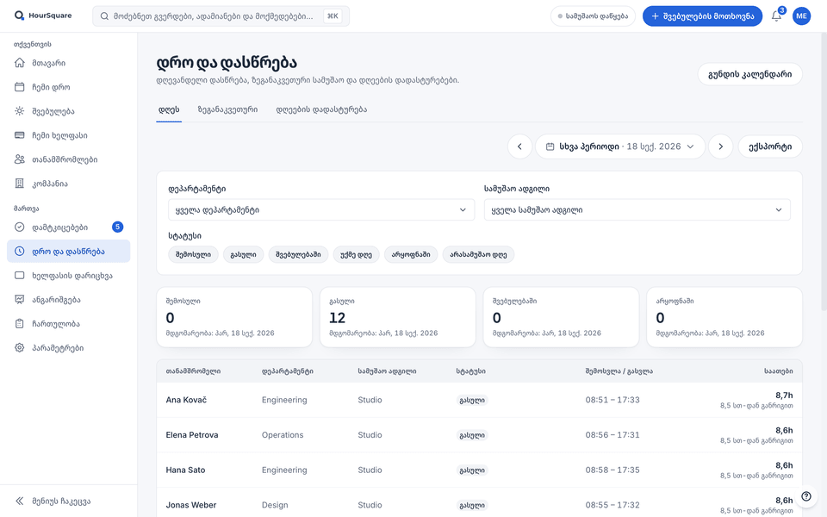Select the დღეს tab
This screenshot has height=517, width=827.
coord(169,109)
